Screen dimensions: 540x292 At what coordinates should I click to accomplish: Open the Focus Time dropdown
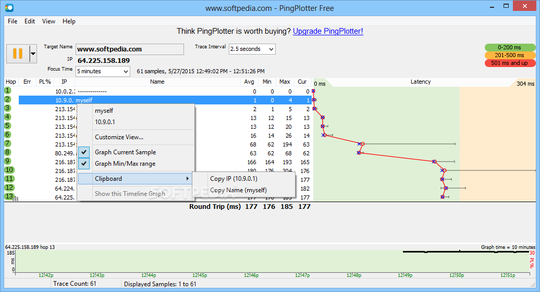126,71
